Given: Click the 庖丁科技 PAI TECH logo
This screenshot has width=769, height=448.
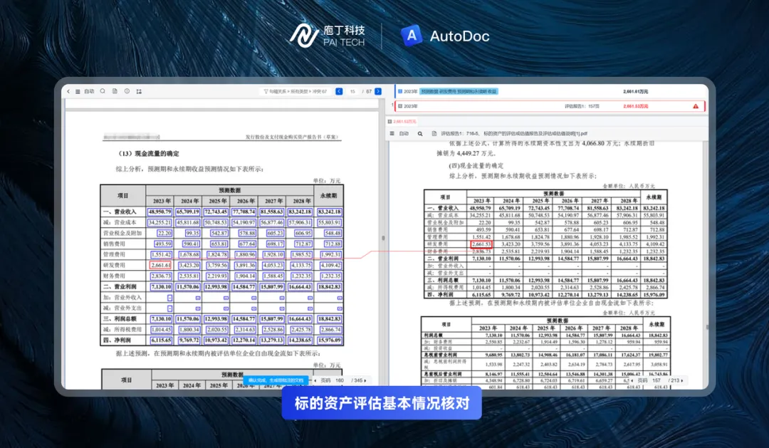Looking at the screenshot, I should pos(327,36).
